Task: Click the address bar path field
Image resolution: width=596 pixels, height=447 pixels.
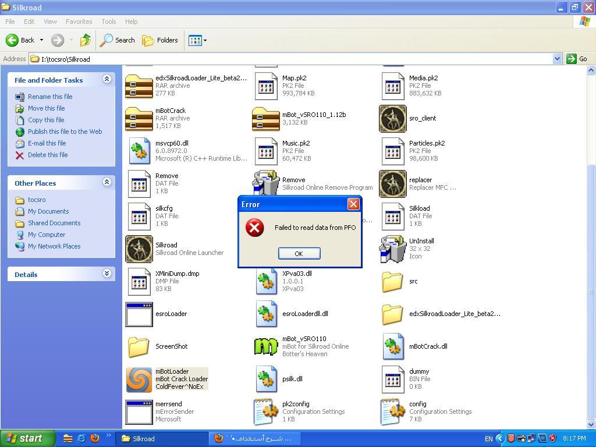Action: 291,59
